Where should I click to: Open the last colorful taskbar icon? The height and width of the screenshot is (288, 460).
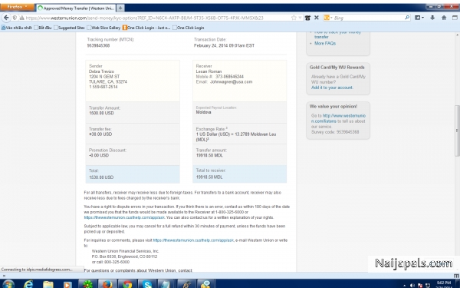tap(206, 284)
